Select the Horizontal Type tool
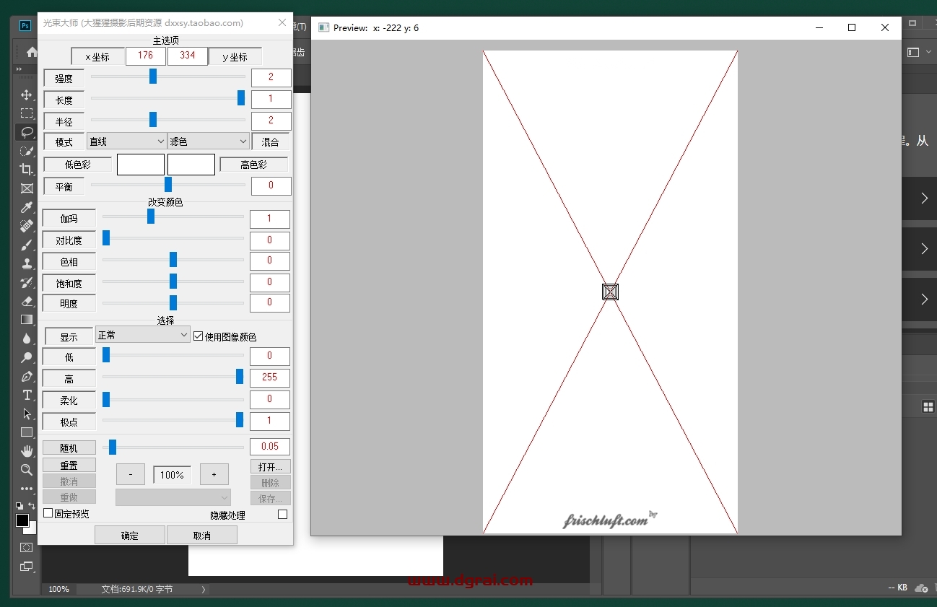 pyautogui.click(x=27, y=395)
